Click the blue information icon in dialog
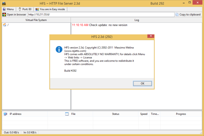 point(59,49)
